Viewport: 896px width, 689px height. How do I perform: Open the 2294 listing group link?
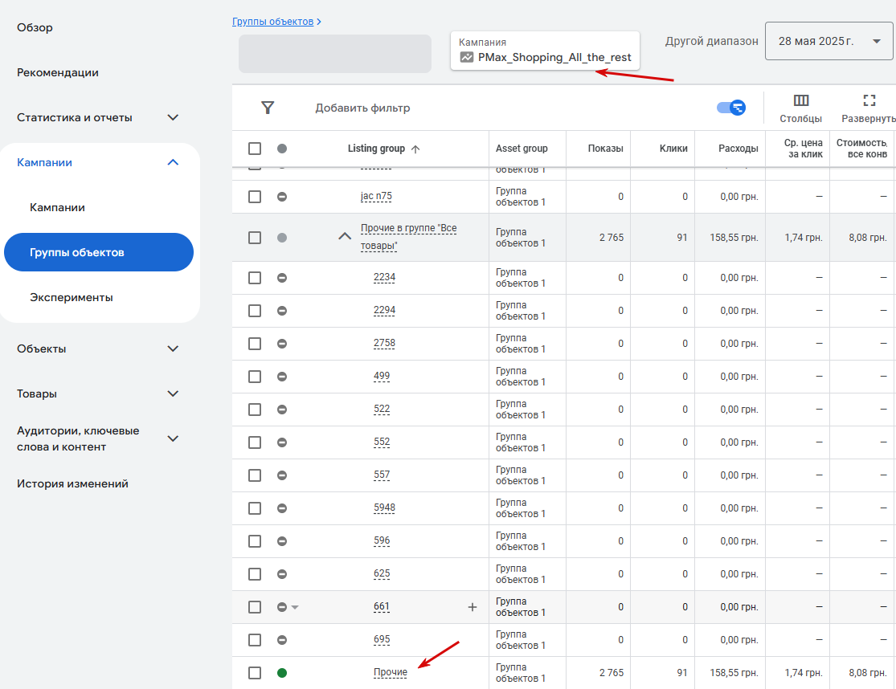tap(385, 310)
